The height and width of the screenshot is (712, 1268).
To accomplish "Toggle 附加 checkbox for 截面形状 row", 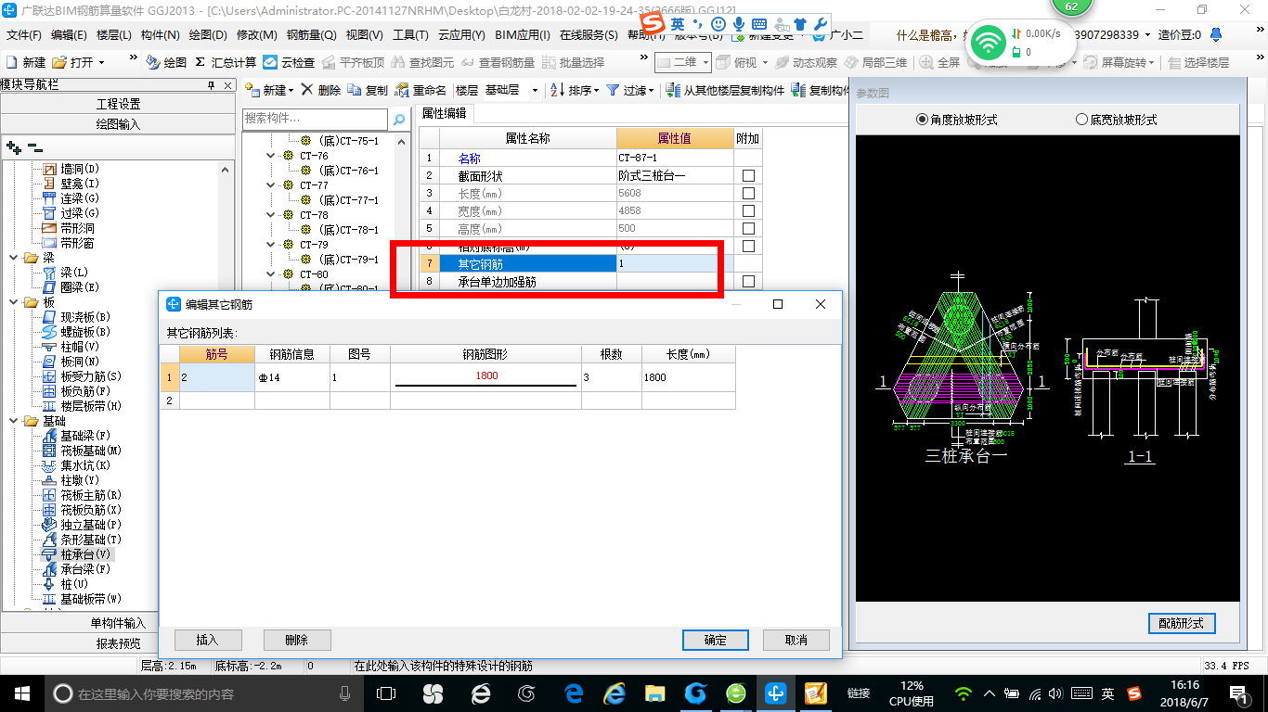I will [x=748, y=175].
